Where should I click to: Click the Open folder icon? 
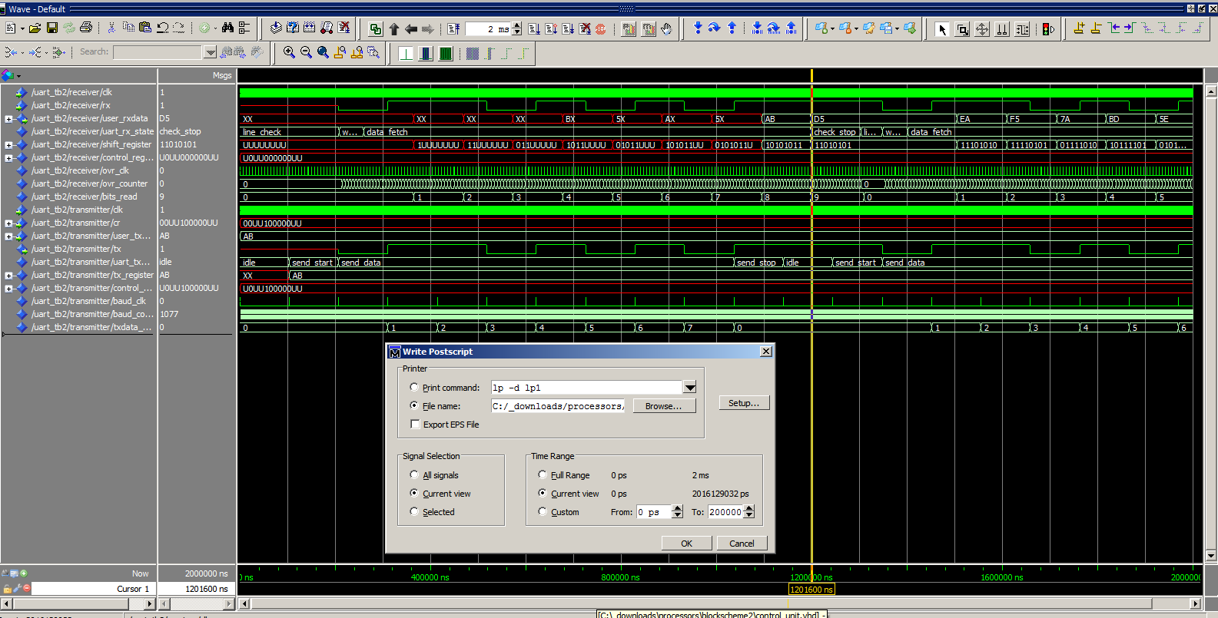[35, 28]
